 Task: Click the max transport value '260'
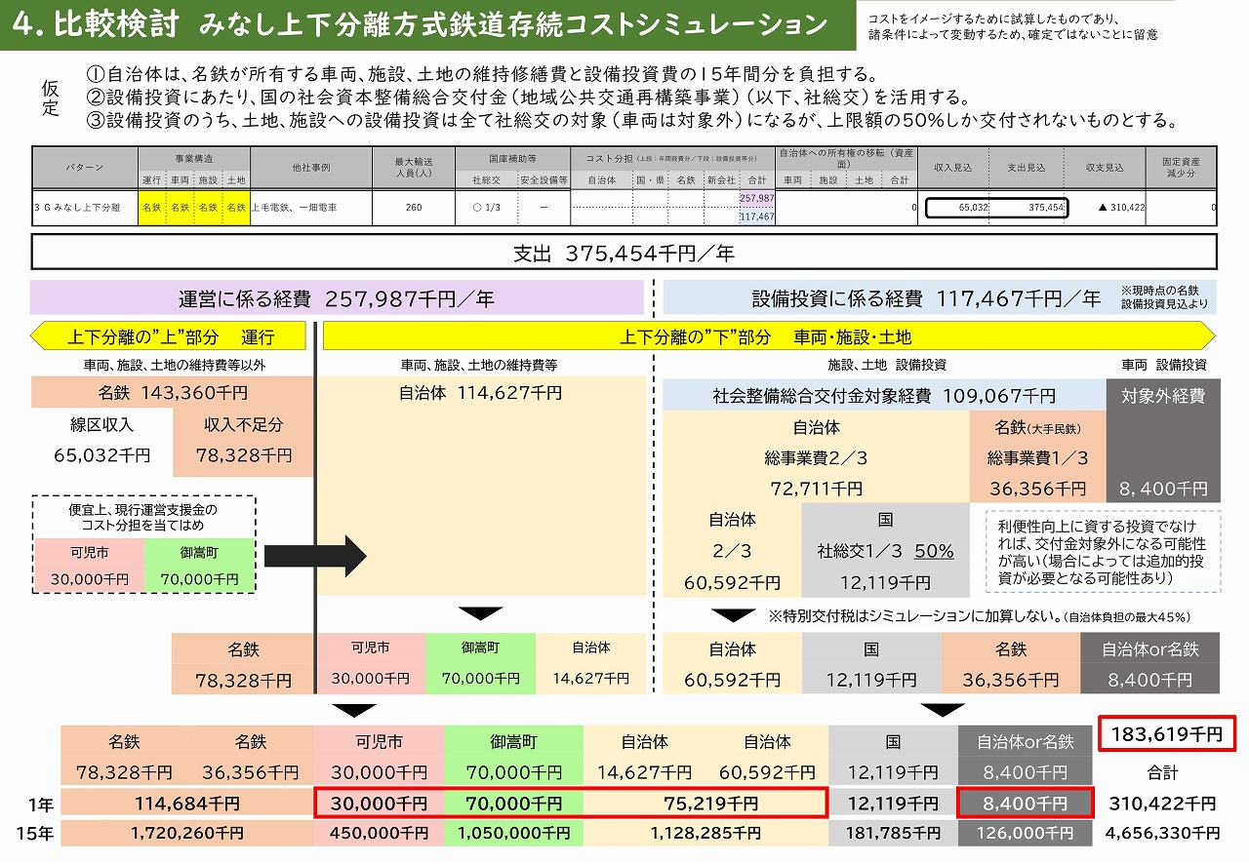pos(414,208)
